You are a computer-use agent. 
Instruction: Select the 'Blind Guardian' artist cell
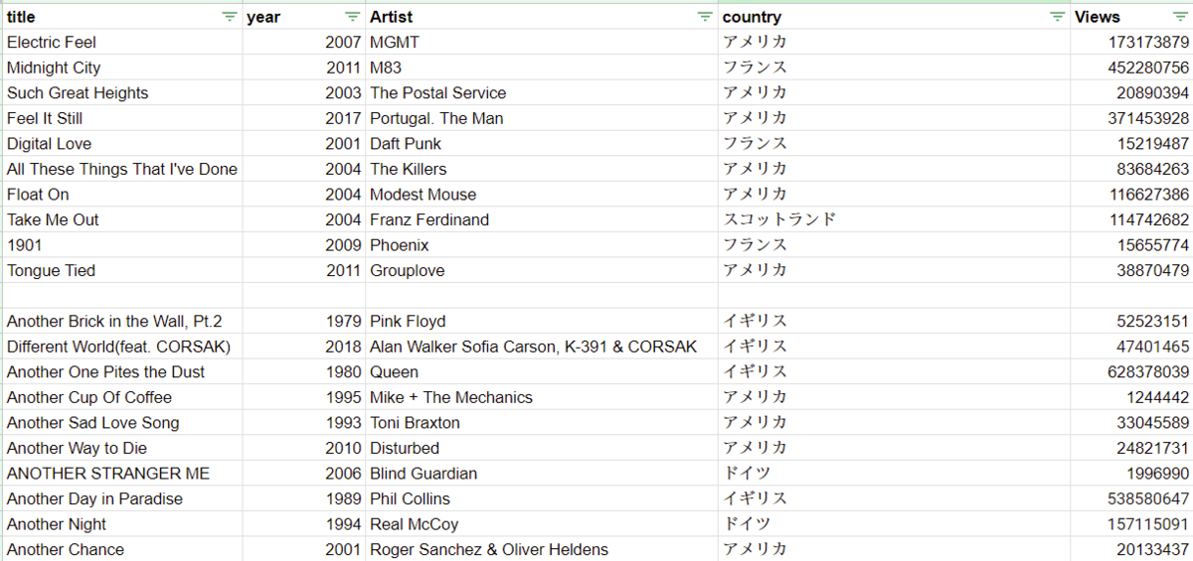click(542, 473)
